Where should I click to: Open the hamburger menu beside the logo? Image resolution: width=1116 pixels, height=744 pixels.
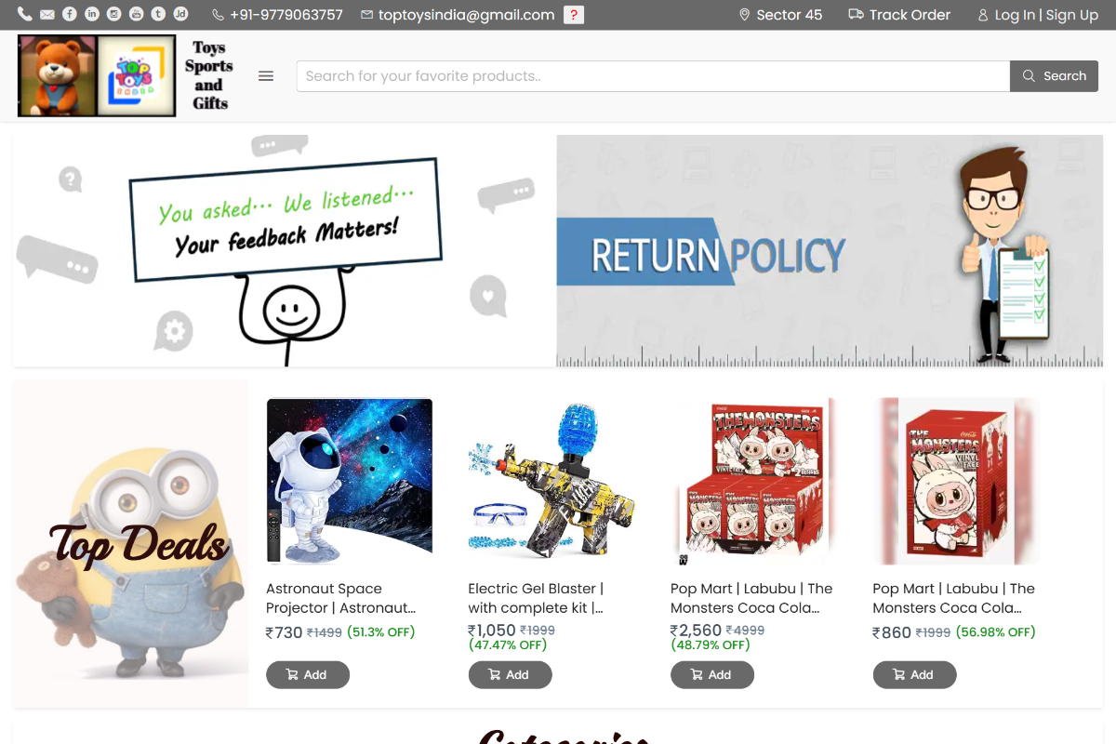266,76
